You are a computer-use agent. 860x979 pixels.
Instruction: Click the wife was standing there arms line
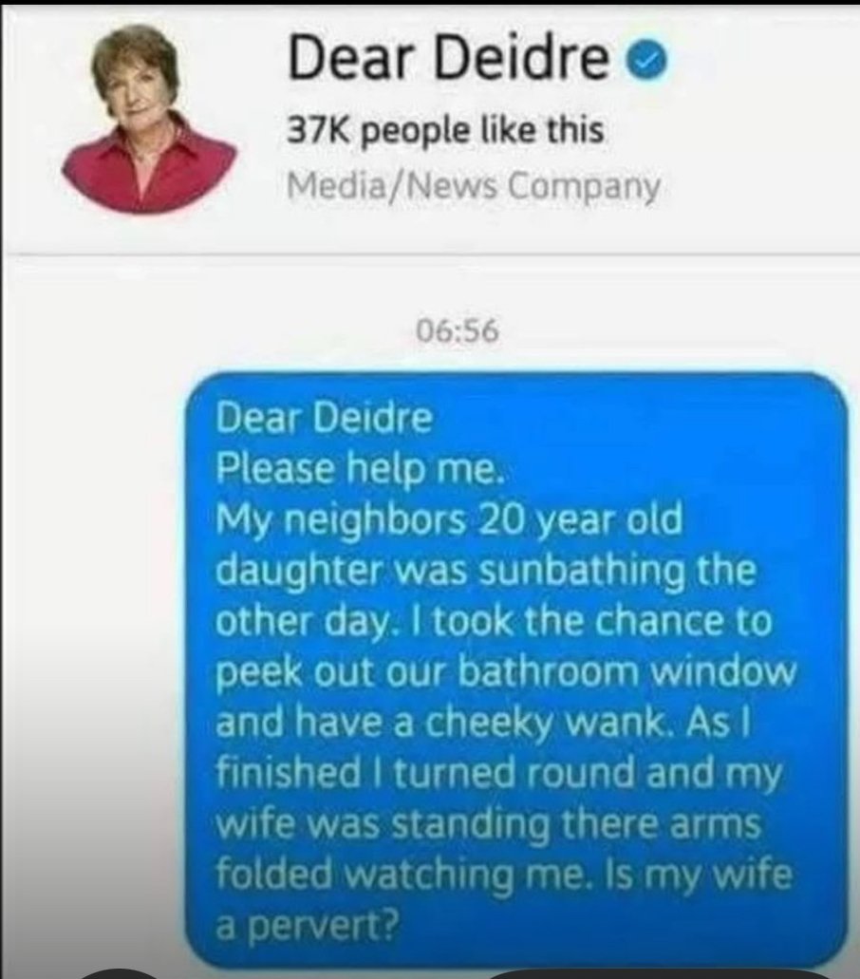[489, 825]
